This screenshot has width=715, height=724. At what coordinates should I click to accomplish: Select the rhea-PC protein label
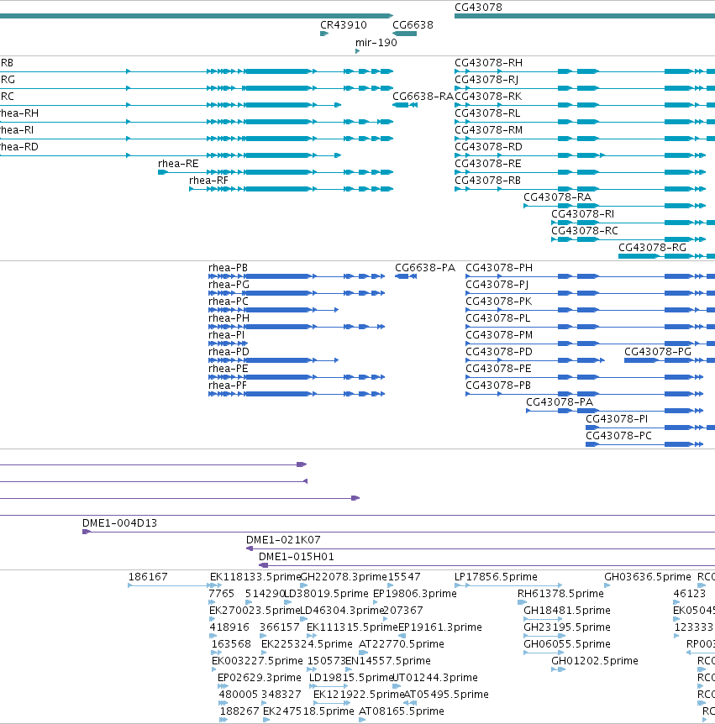click(x=229, y=302)
